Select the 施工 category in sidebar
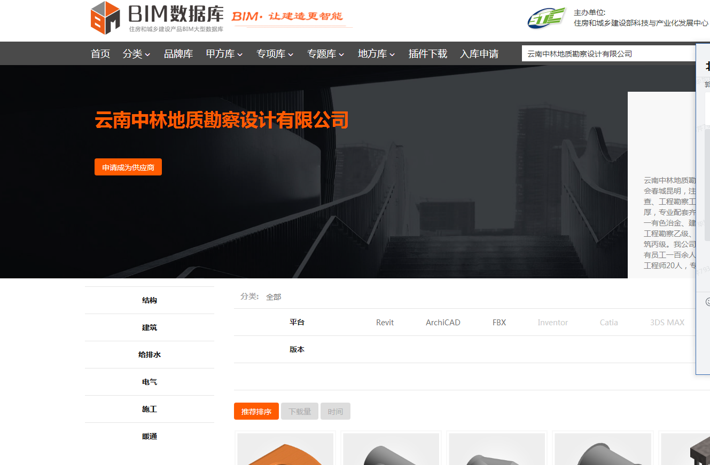710x465 pixels. tap(150, 409)
